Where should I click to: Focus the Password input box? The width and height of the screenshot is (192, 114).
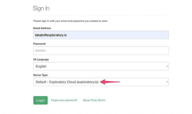101,51
